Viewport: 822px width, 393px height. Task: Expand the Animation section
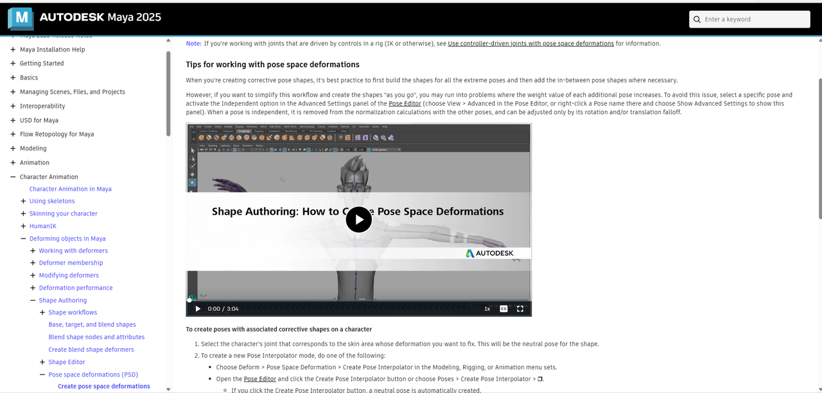[x=13, y=162]
